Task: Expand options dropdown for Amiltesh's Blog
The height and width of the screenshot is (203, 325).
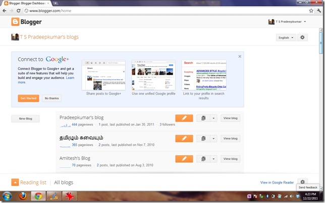Action: [x=213, y=159]
